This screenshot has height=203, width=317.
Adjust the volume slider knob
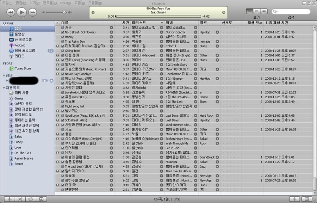(x=64, y=12)
